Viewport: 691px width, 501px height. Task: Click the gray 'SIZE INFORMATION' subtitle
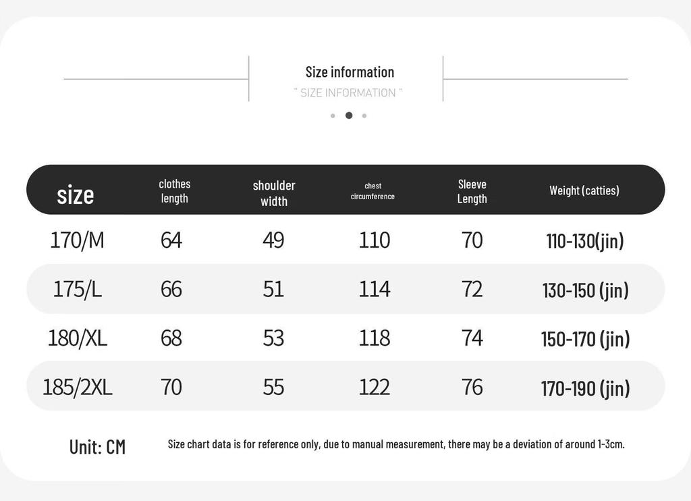tap(348, 93)
